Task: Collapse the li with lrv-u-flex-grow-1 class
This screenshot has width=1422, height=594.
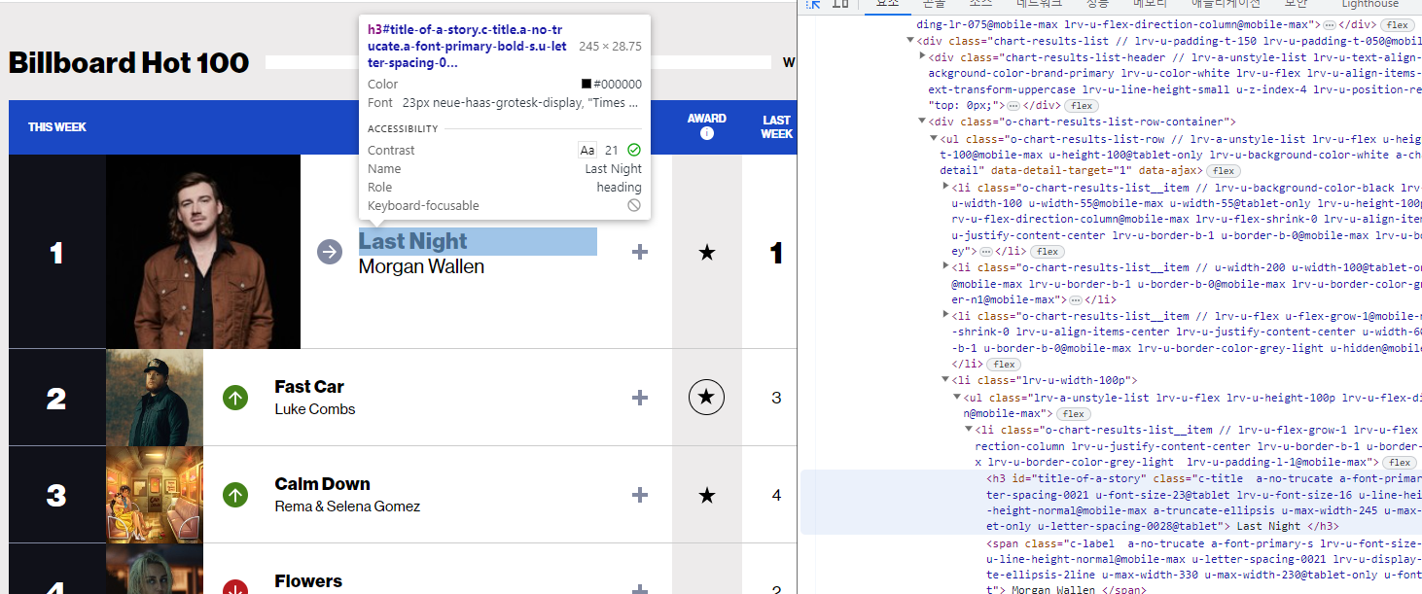Action: click(x=969, y=430)
